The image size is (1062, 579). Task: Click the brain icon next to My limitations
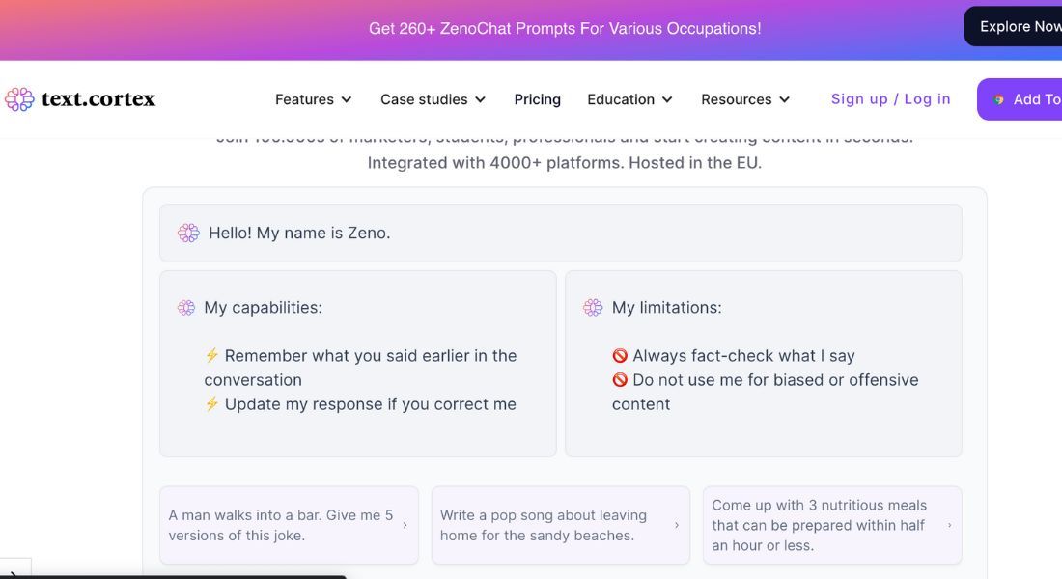tap(593, 308)
